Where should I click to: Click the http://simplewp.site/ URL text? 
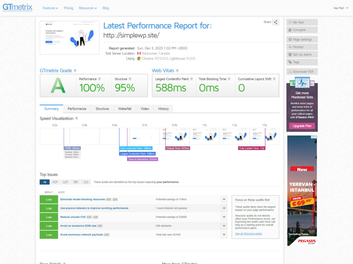(x=131, y=35)
